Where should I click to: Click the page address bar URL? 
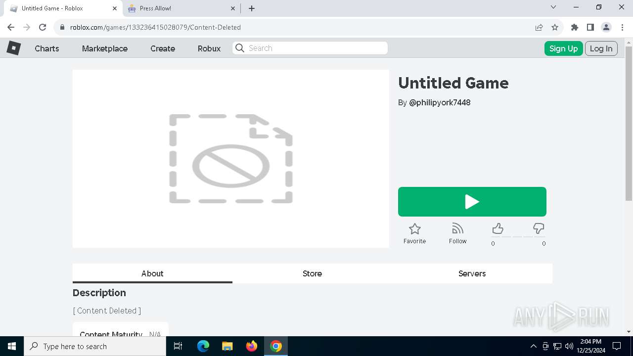click(x=155, y=27)
